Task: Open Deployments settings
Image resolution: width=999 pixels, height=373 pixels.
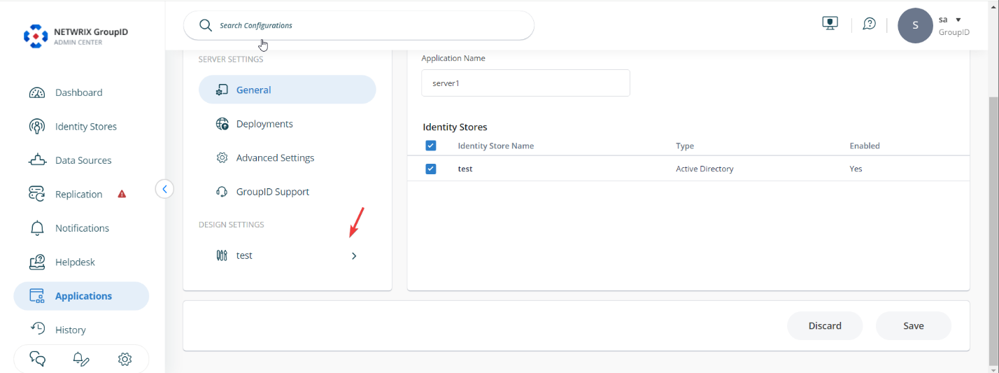Action: 264,124
